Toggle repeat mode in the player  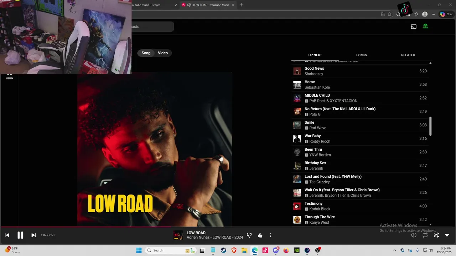pos(425,235)
